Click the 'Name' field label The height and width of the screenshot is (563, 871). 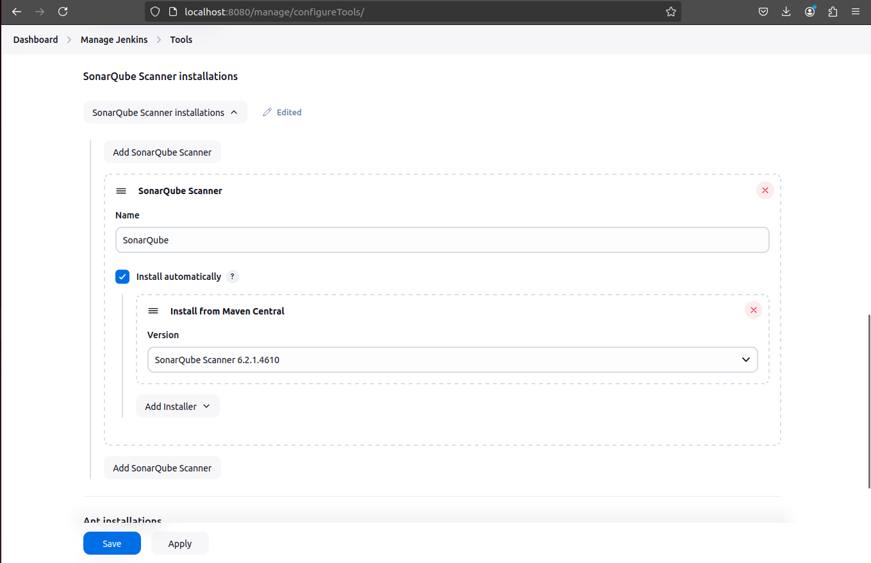[128, 215]
